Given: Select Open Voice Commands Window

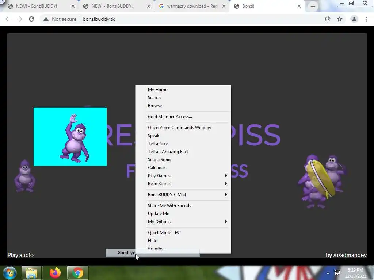Looking at the screenshot, I should (x=183, y=128).
